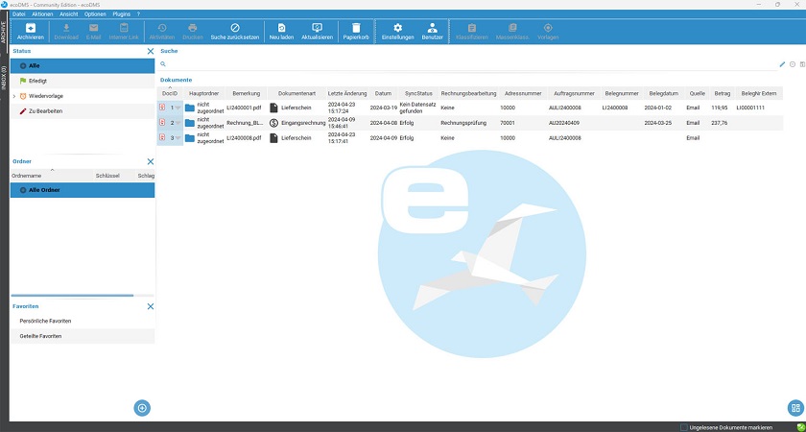
Task: Open the dropdown arrow of document 3
Action: [x=178, y=138]
